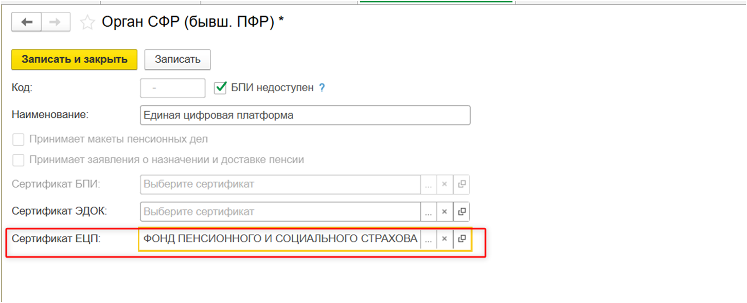This screenshot has height=303, width=747.
Task: Uncheck the БПИ недоступен checkbox
Action: click(x=220, y=88)
